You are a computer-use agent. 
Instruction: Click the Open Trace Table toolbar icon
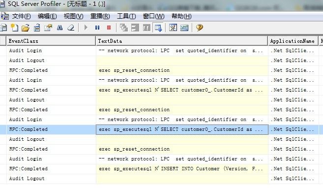(37, 28)
